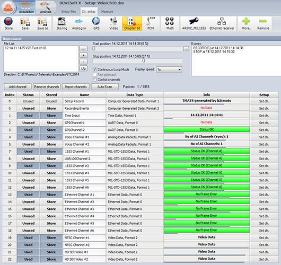This screenshot has width=281, height=265.
Task: Click the Name cell Ethernet Channel #4
Action: click(x=84, y=216)
